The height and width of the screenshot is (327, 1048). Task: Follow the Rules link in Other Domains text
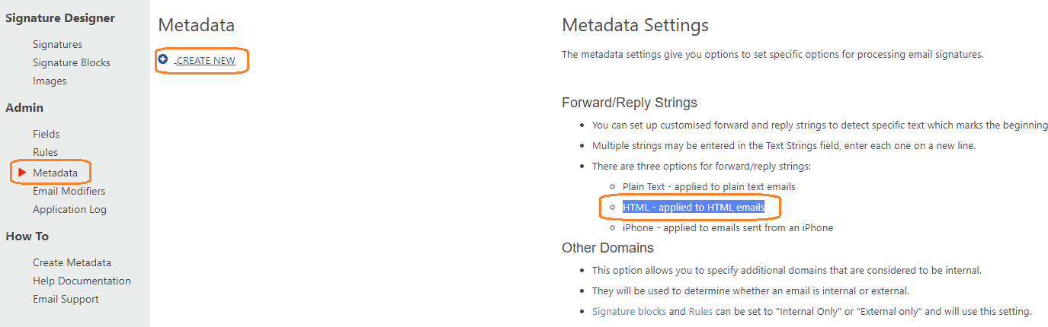[701, 311]
